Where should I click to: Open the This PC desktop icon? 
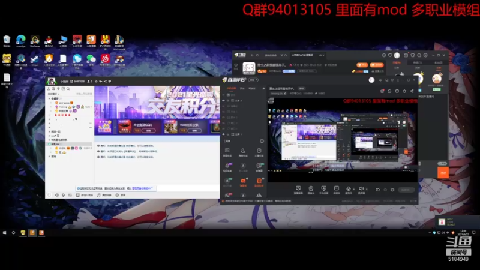tap(63, 41)
